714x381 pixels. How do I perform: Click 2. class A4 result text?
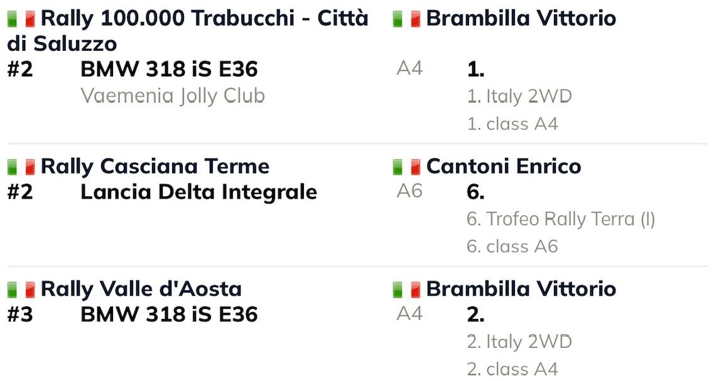[512, 368]
